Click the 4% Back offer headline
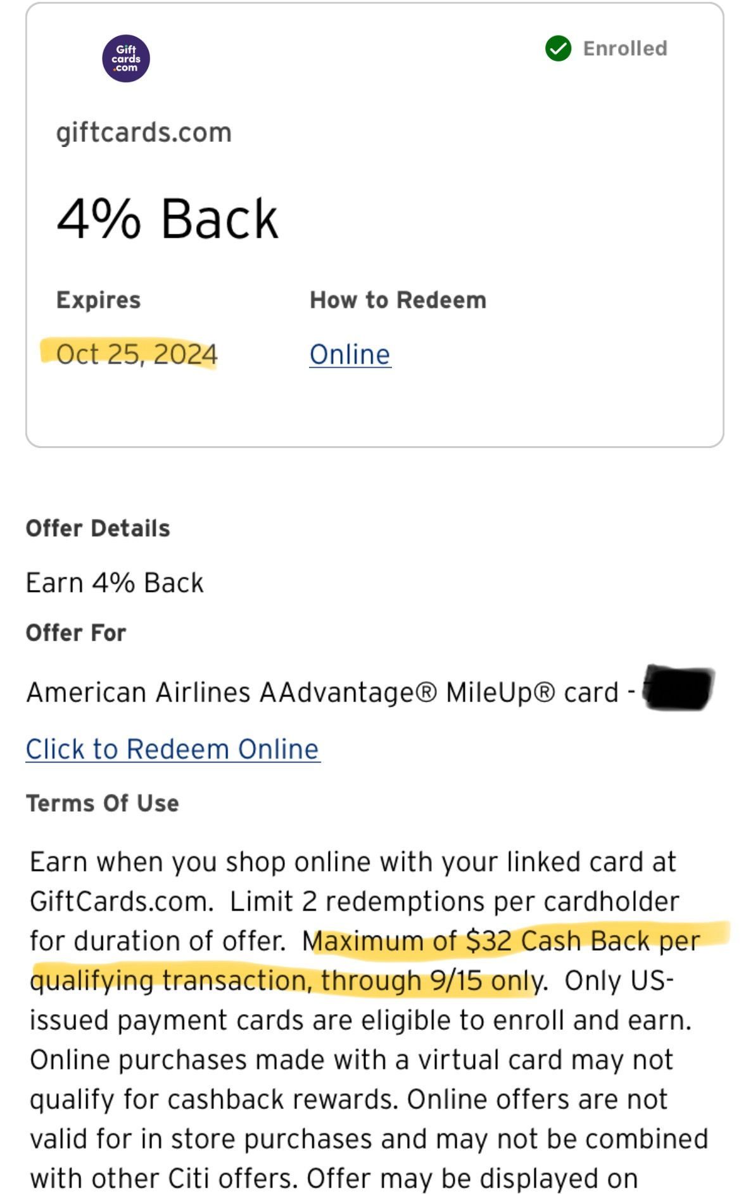 coord(167,219)
